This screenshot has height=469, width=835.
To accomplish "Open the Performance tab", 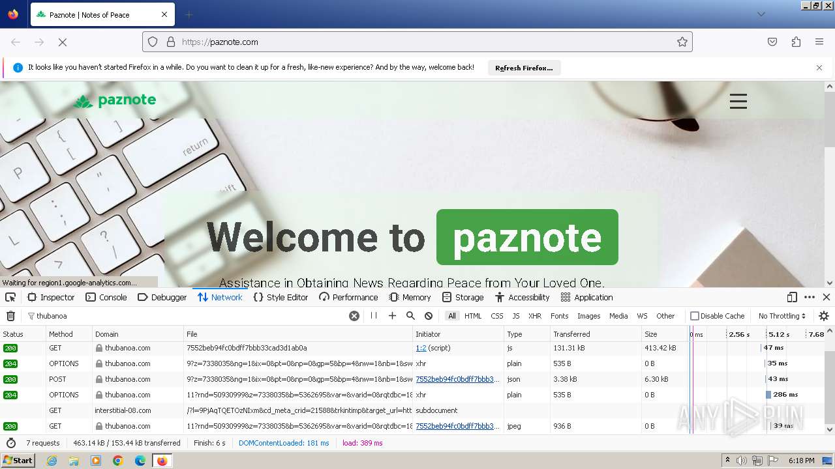I will (348, 297).
